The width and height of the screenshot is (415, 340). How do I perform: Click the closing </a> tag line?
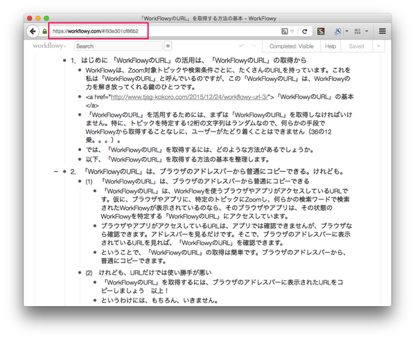coord(92,105)
